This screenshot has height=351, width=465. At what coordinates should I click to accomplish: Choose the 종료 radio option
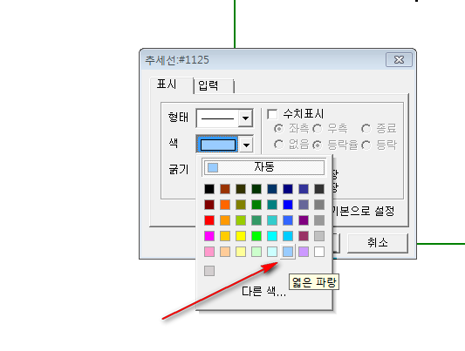point(366,129)
